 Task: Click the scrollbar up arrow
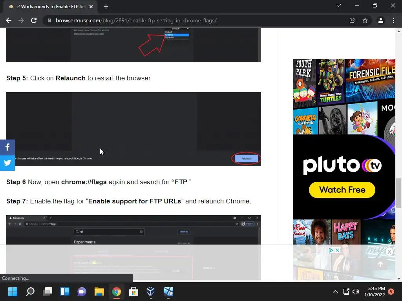pos(398,31)
